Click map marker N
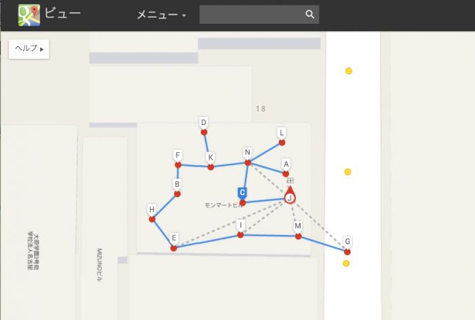The height and width of the screenshot is (320, 475). [248, 156]
